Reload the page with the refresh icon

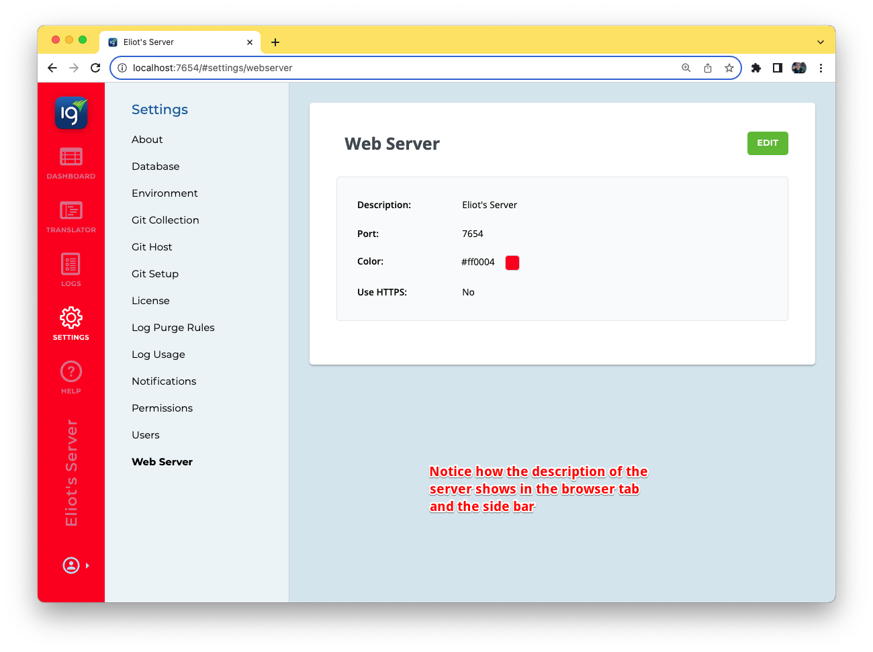tap(95, 68)
